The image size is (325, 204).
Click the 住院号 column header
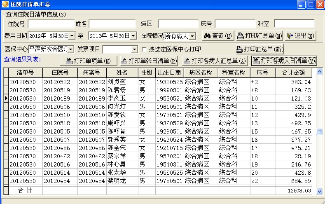pos(60,73)
